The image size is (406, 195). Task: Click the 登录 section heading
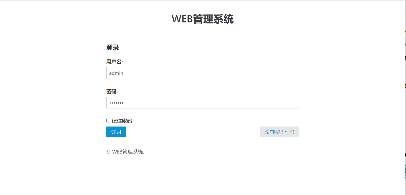[112, 48]
